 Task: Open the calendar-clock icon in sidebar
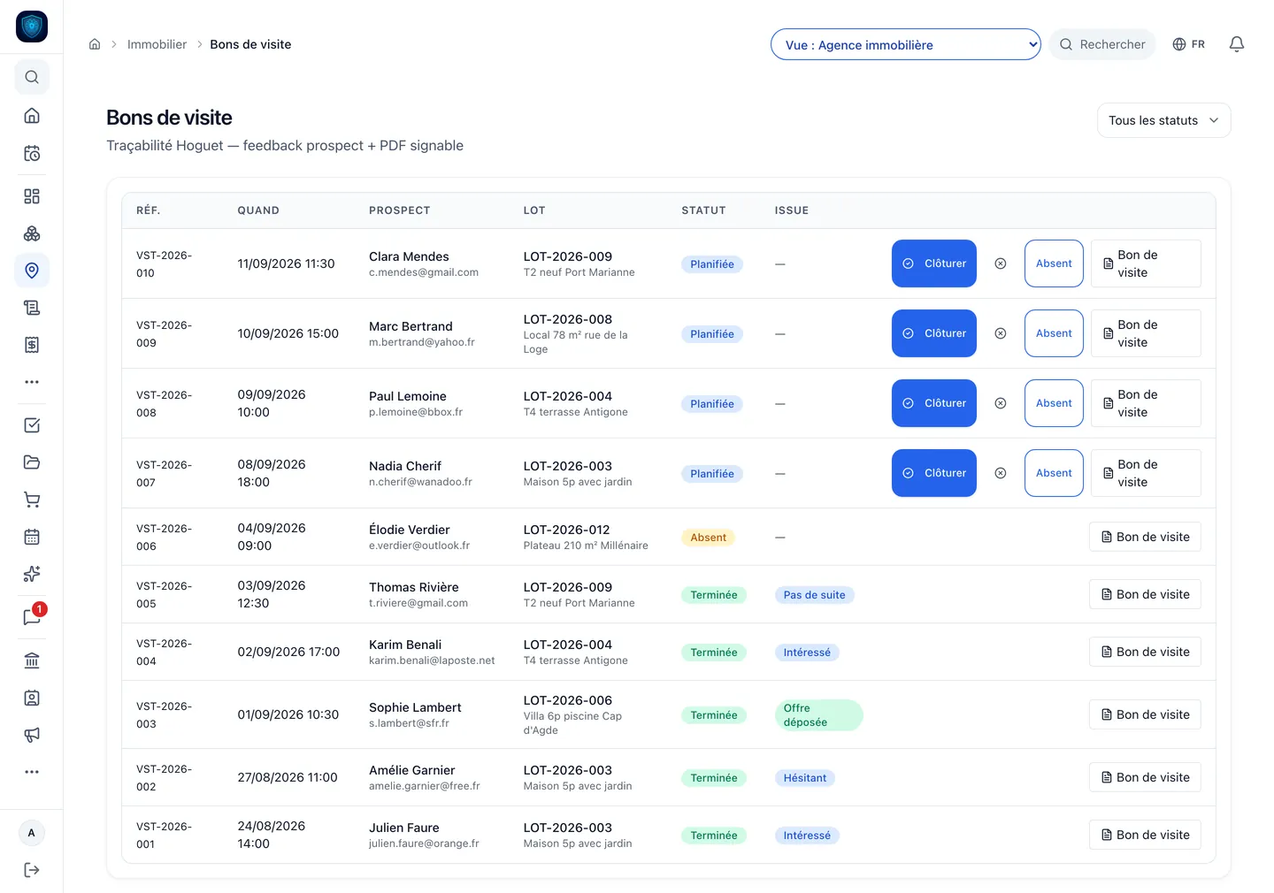[32, 154]
